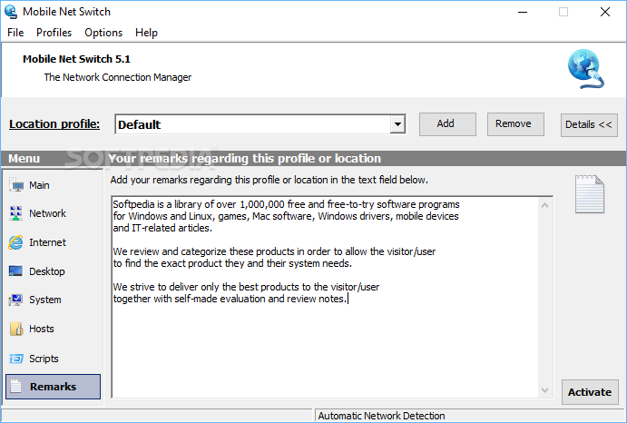627x423 pixels.
Task: Click the Hosts folder icon in sidebar
Action: (x=16, y=329)
